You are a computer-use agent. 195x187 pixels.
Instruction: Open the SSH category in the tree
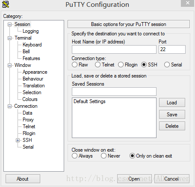click(27, 140)
